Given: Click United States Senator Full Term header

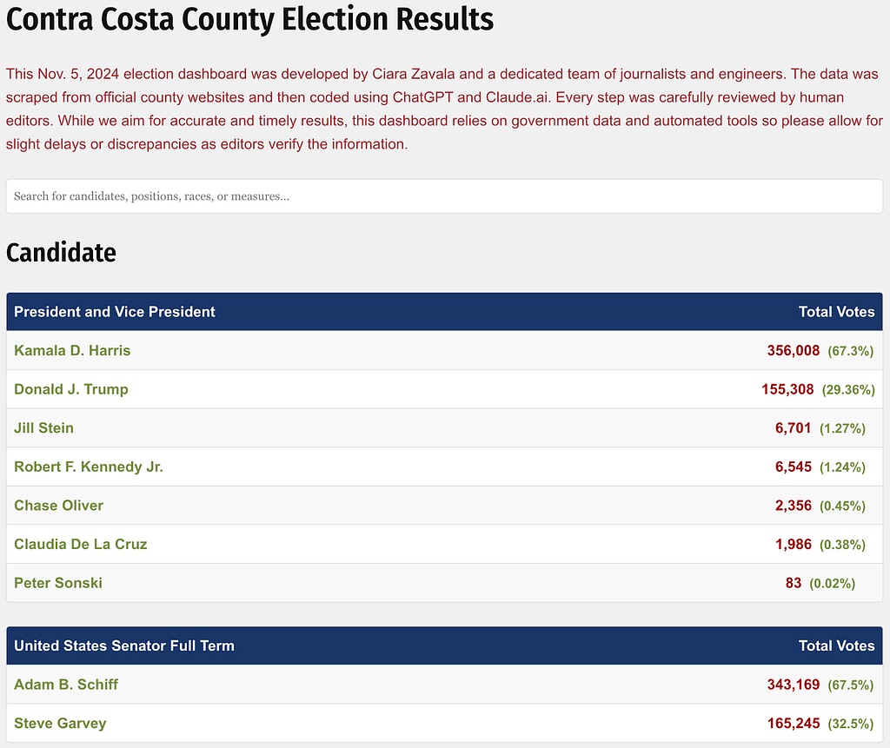Looking at the screenshot, I should pos(124,645).
